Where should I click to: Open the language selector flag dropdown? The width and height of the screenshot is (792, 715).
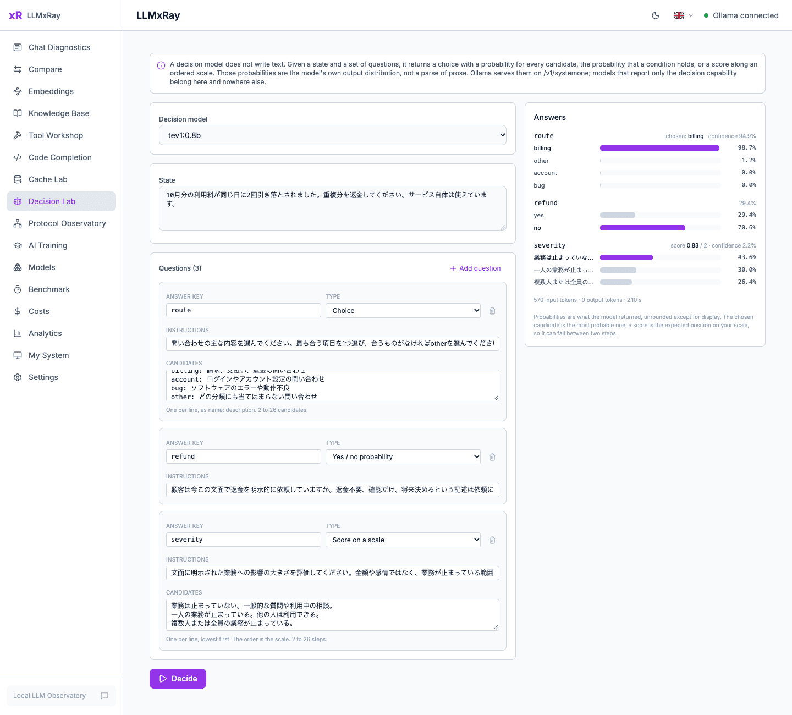click(x=683, y=15)
